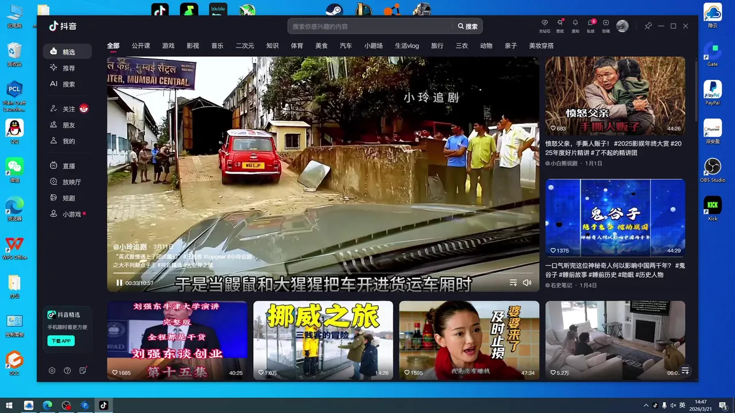
Task: Click the 投稿 upload icon
Action: pos(606,26)
